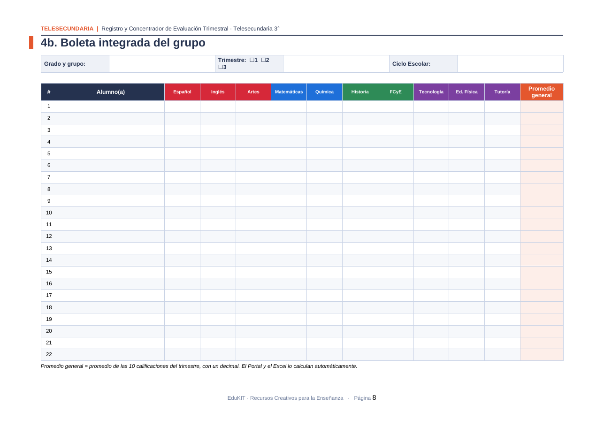This screenshot has height=427, width=604.
Task: Select the Artes column header
Action: (x=253, y=92)
